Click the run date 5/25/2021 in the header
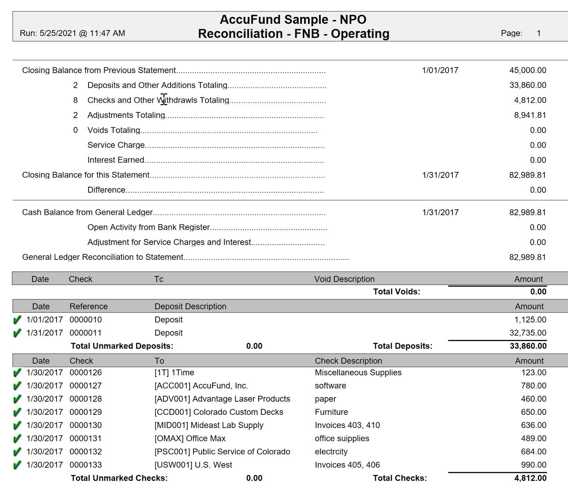568x485 pixels. [x=58, y=33]
